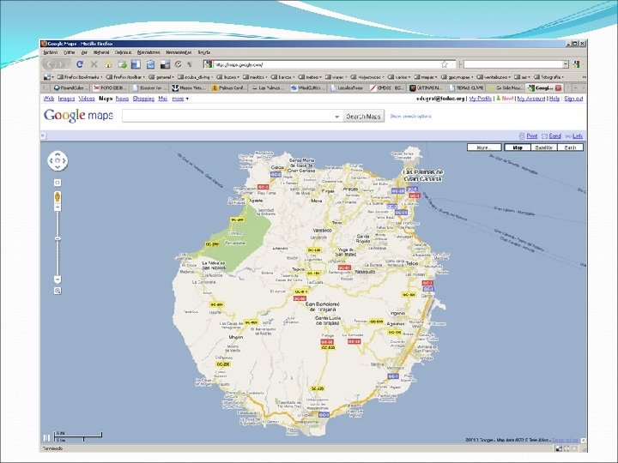Select the Street View Pegman icon

point(58,196)
